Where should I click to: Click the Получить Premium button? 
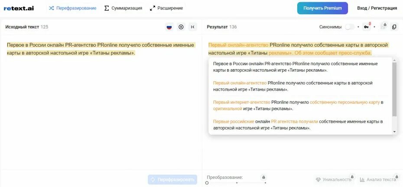[322, 8]
